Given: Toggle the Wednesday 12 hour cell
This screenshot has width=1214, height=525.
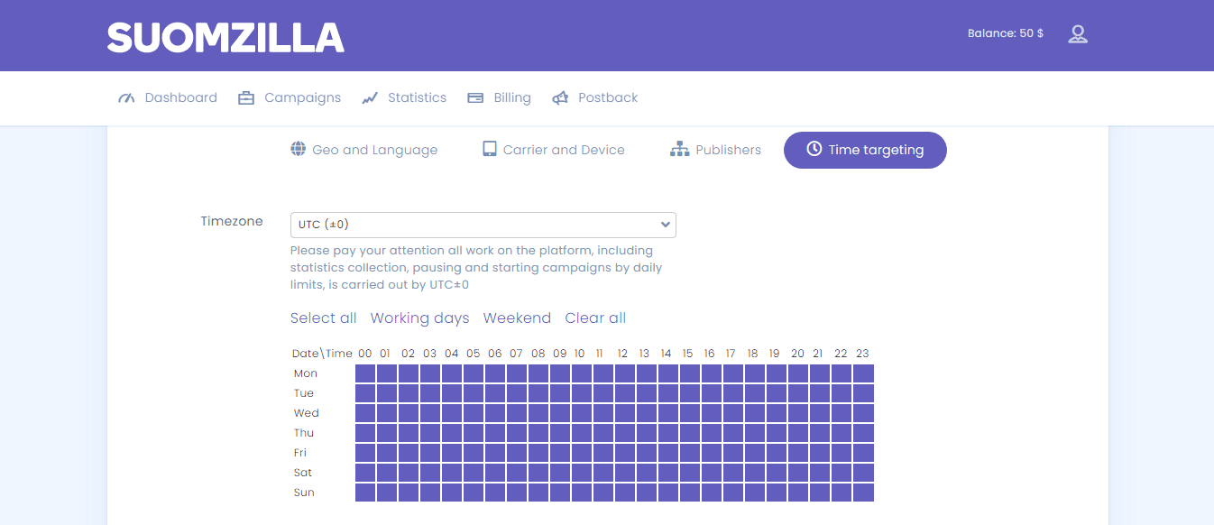Looking at the screenshot, I should pyautogui.click(x=625, y=413).
